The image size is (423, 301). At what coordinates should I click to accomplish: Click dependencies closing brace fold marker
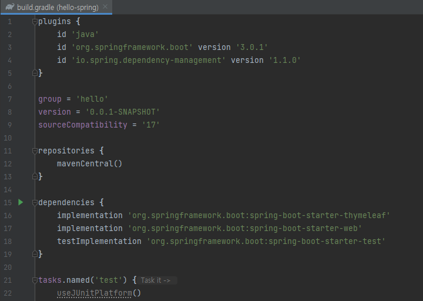35,254
